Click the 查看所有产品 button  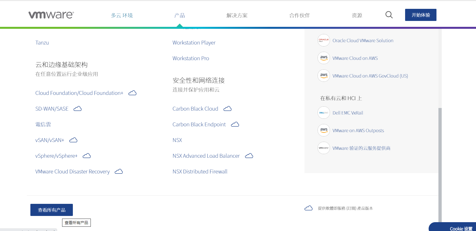[52, 210]
